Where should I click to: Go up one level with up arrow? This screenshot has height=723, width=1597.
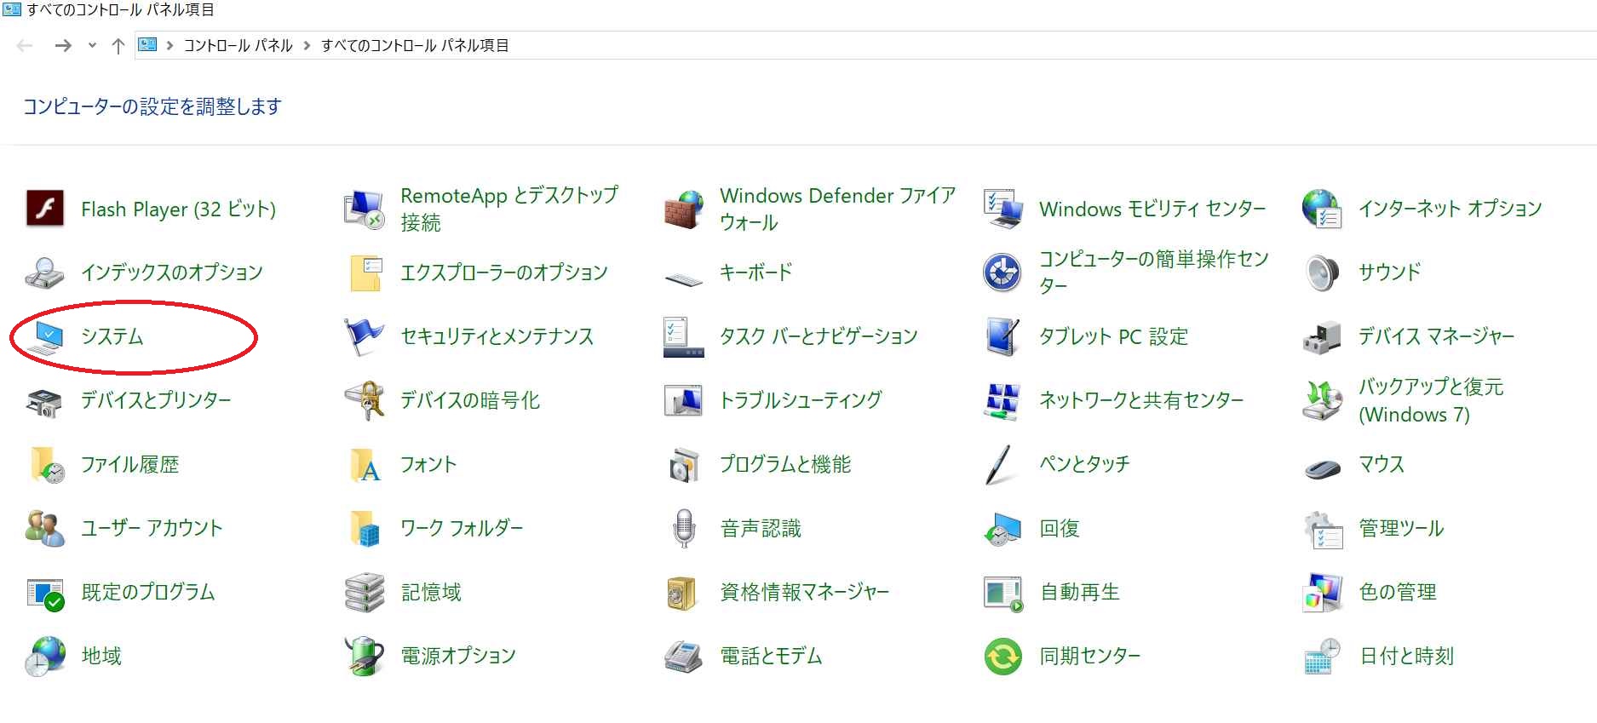click(x=118, y=46)
